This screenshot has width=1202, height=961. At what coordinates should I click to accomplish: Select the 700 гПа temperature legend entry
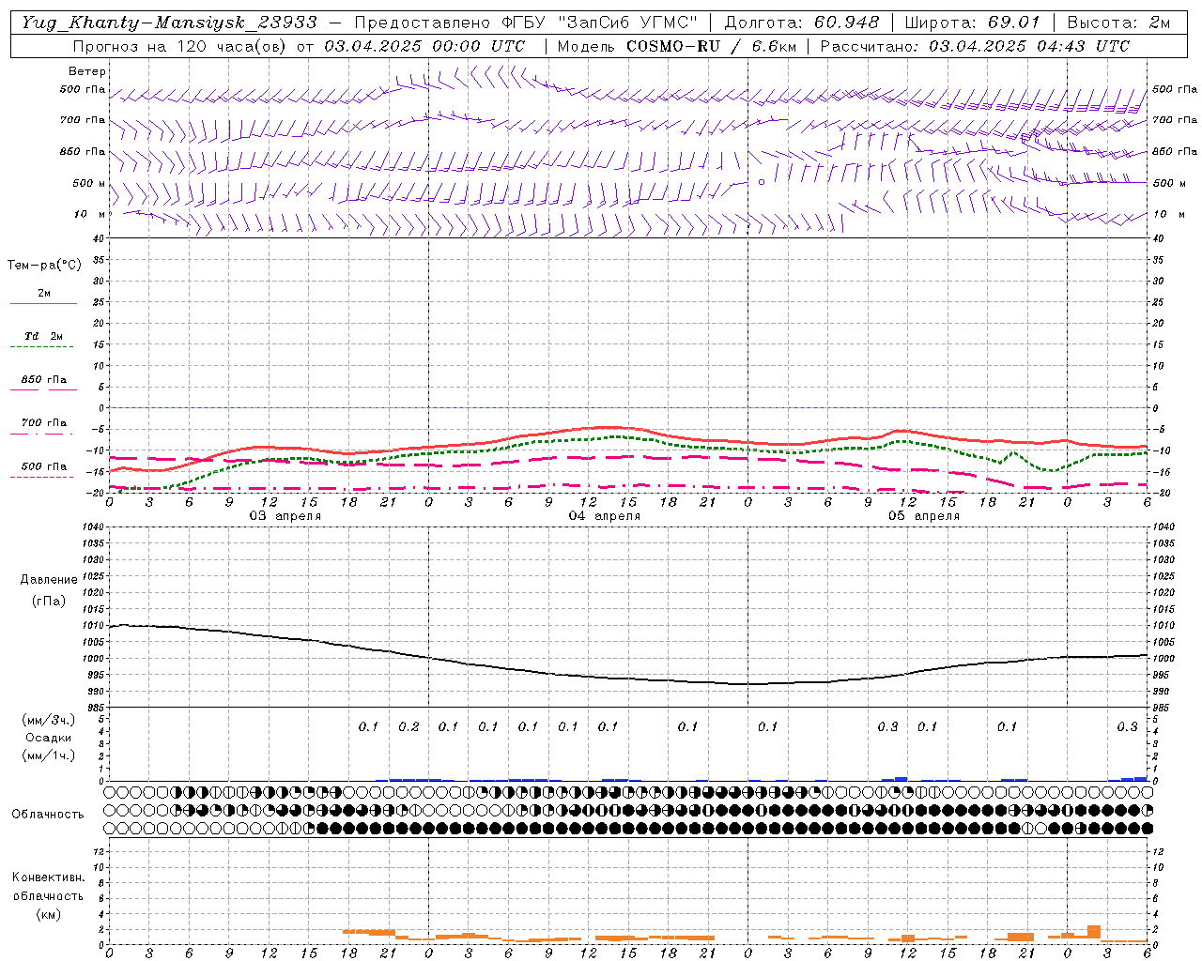[44, 423]
